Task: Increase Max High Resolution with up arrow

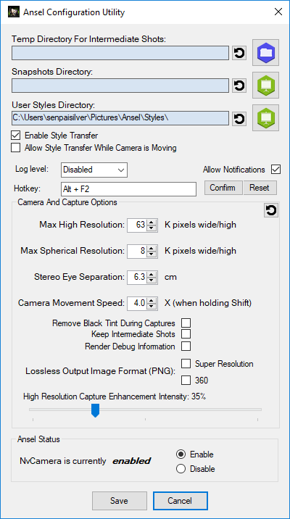Action: [152, 223]
